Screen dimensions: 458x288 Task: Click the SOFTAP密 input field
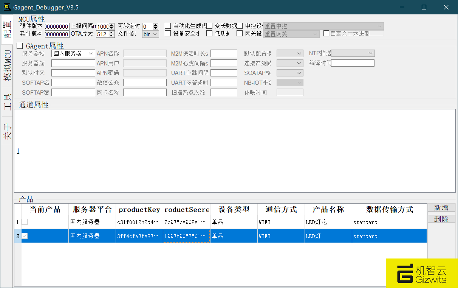(x=73, y=92)
